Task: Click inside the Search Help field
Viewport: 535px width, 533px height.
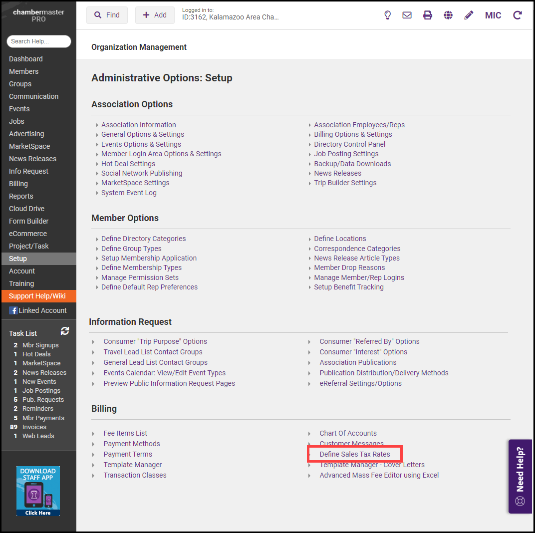Action: (x=39, y=41)
